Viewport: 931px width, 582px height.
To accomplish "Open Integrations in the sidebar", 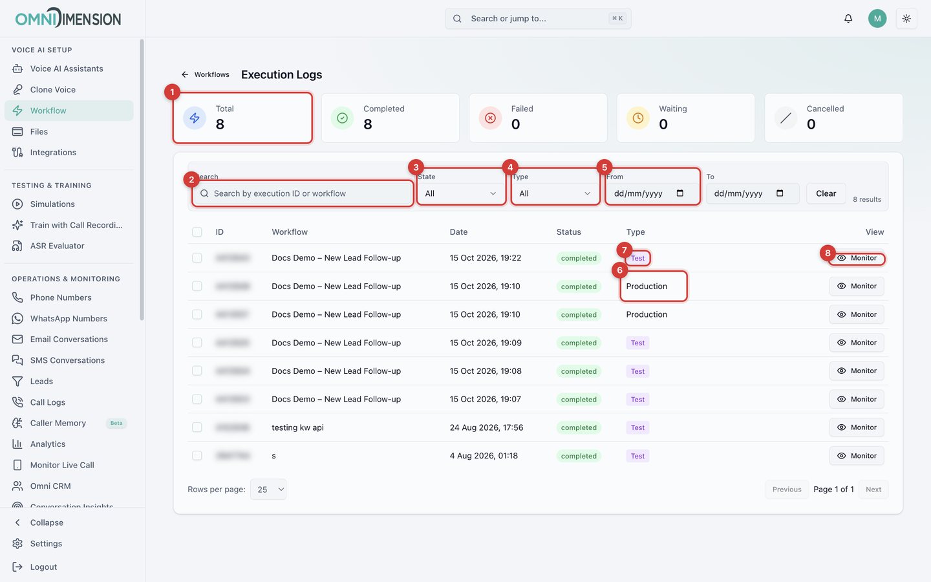I will coord(69,153).
